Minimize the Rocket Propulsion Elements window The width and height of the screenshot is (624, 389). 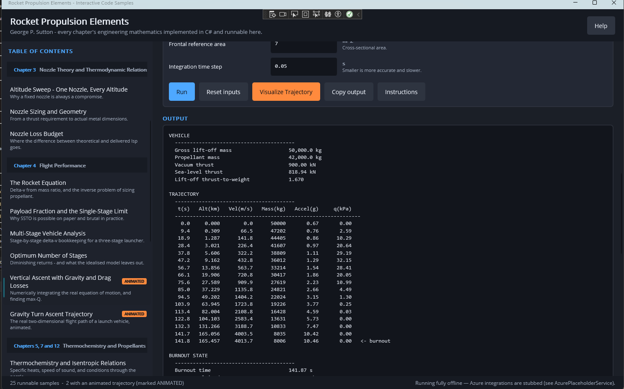[x=575, y=3]
